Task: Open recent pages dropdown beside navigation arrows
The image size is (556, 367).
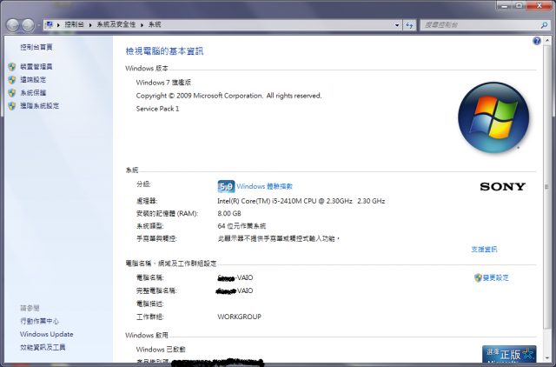Action: click(x=38, y=25)
